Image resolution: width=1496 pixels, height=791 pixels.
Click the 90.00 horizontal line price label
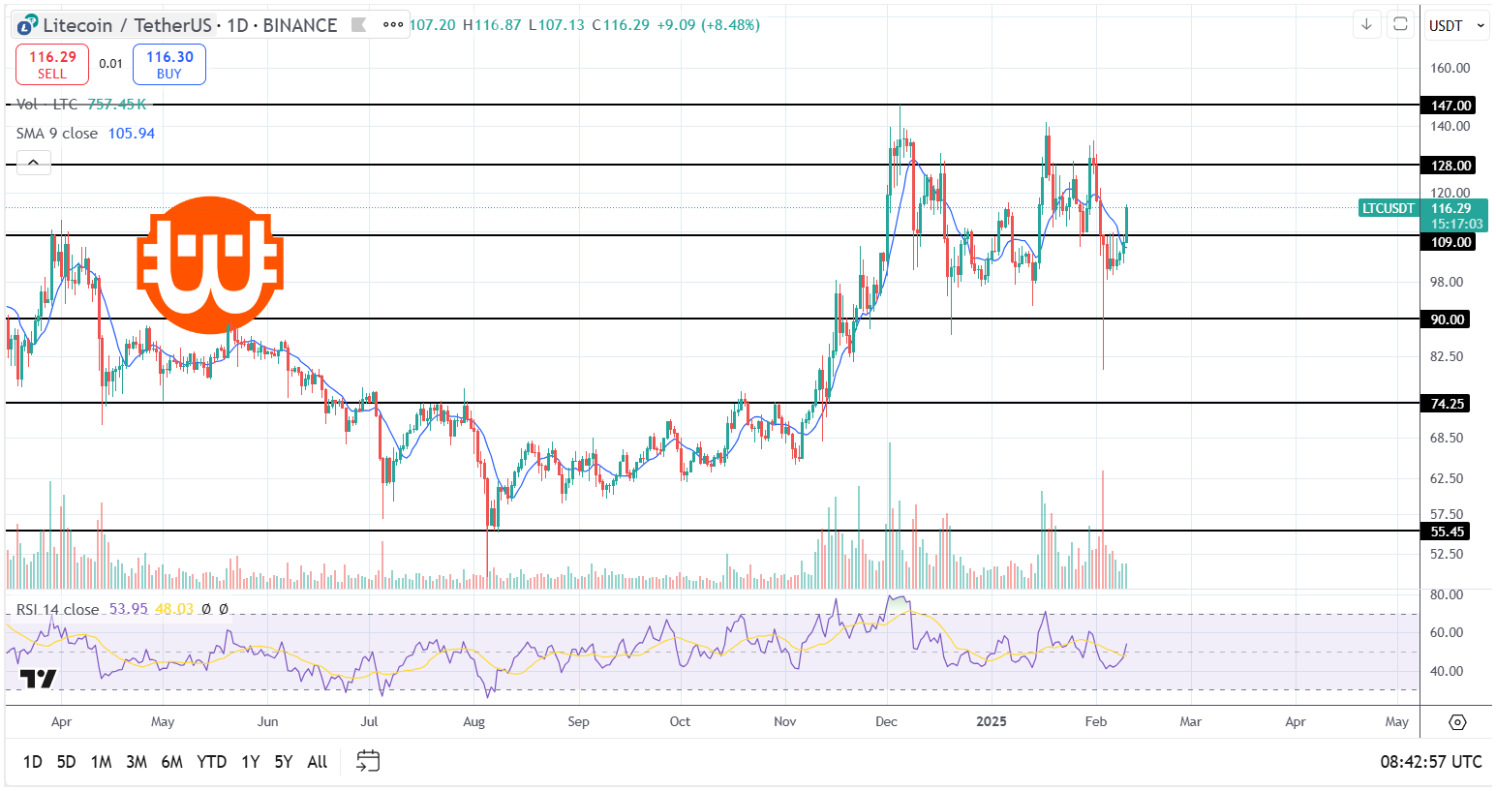click(1444, 319)
